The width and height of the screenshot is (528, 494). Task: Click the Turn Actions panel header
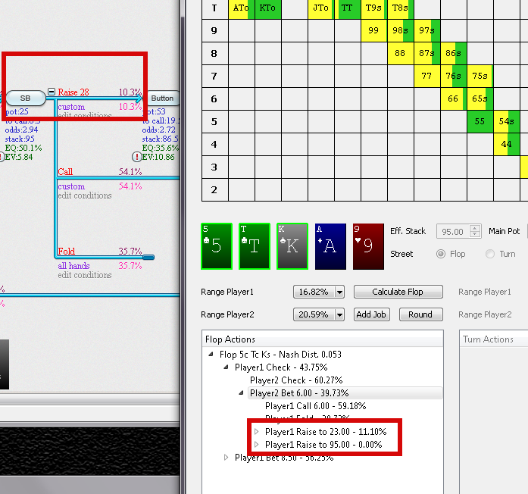[494, 339]
